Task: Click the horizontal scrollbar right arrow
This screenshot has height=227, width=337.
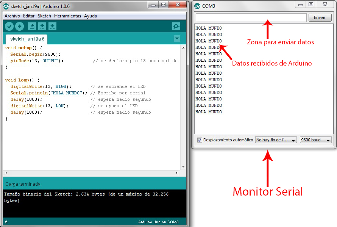Action: tap(177, 173)
